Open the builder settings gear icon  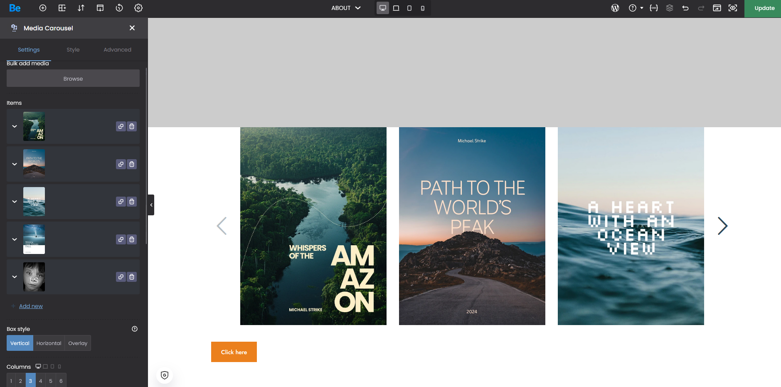pyautogui.click(x=138, y=8)
